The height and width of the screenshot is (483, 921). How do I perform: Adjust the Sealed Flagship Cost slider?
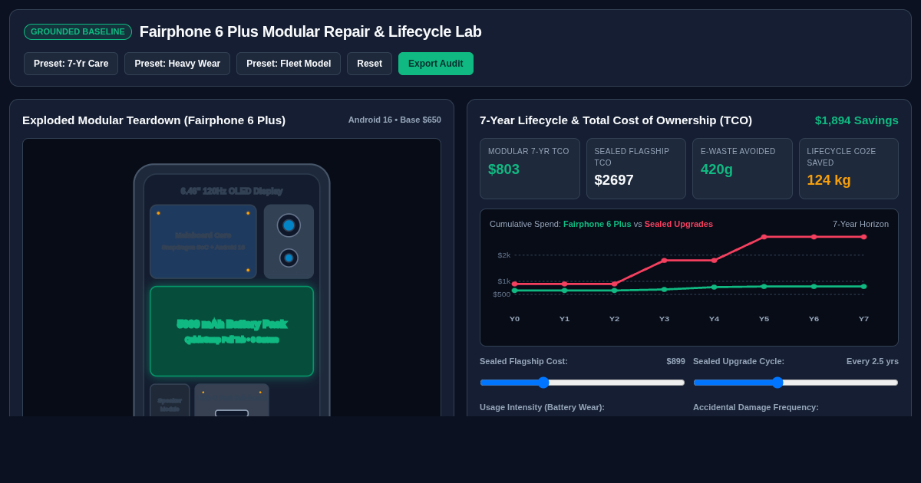tap(583, 383)
